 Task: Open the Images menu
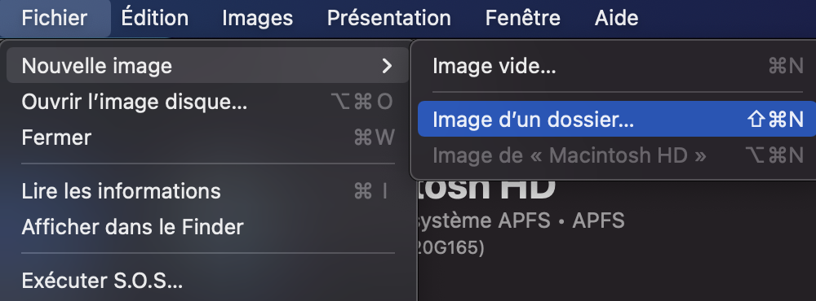(x=257, y=18)
